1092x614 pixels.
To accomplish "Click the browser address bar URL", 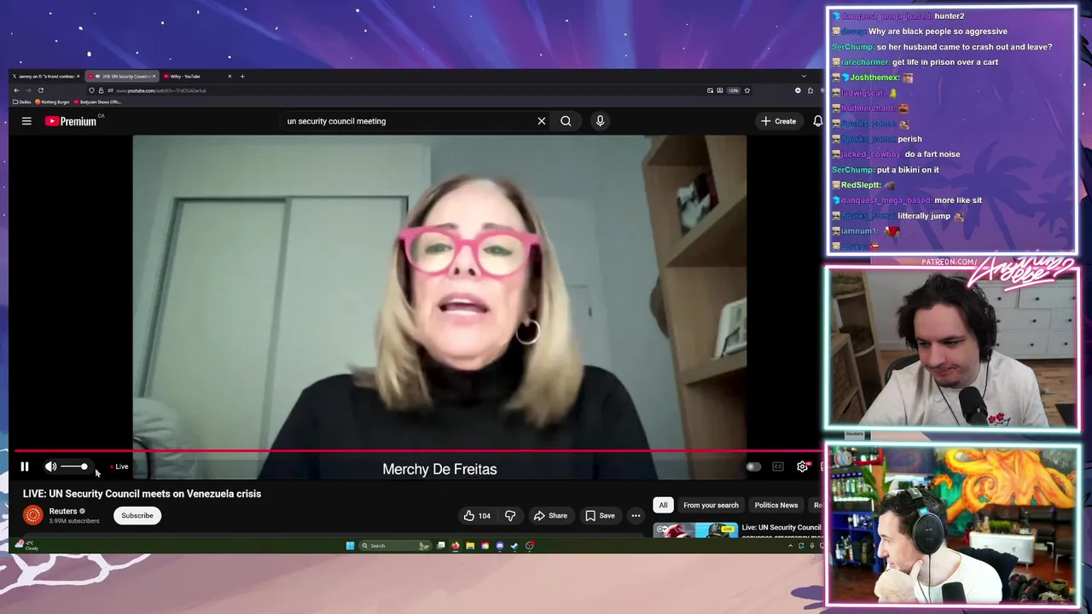I will point(161,90).
